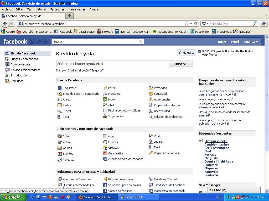Open the Eliminar cuenta frequent search link
This screenshot has width=269, height=201.
pyautogui.click(x=216, y=141)
